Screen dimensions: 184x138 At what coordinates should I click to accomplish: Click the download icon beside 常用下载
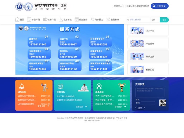[x=61, y=19]
